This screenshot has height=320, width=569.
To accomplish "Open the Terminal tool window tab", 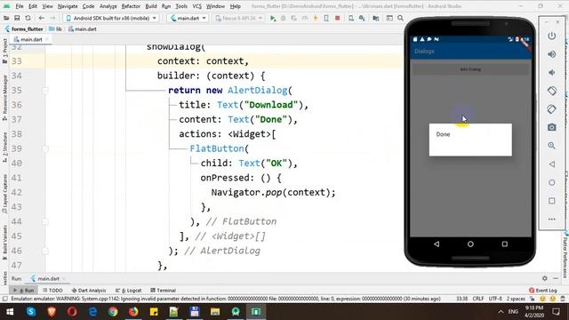I will 164,291.
